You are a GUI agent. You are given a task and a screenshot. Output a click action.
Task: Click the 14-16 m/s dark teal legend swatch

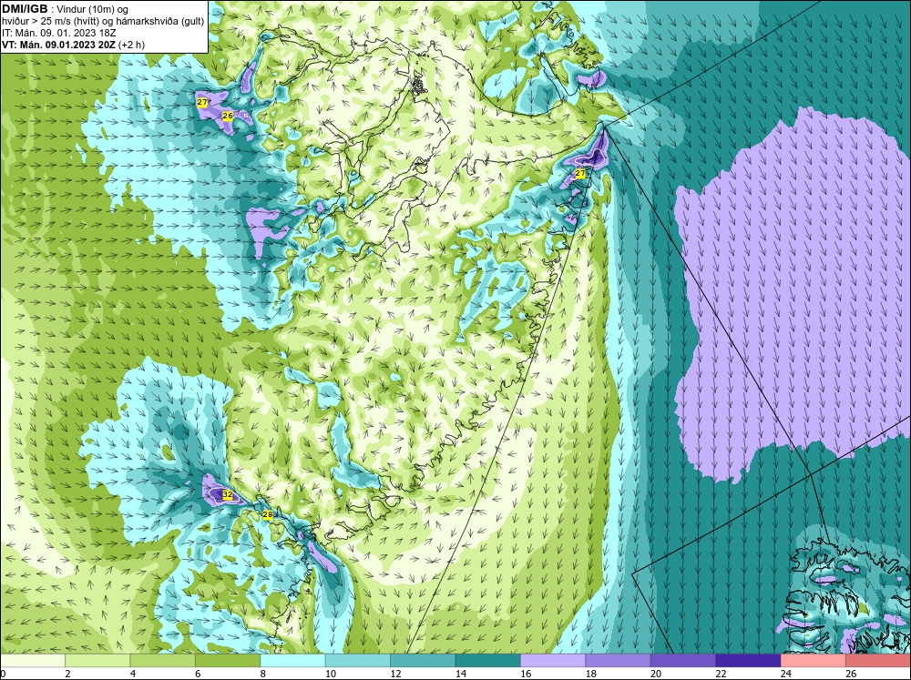click(488, 661)
